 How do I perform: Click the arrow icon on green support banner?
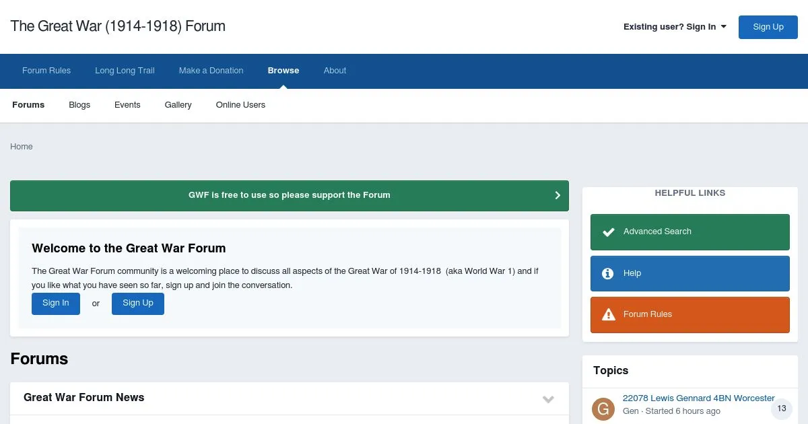coord(558,195)
